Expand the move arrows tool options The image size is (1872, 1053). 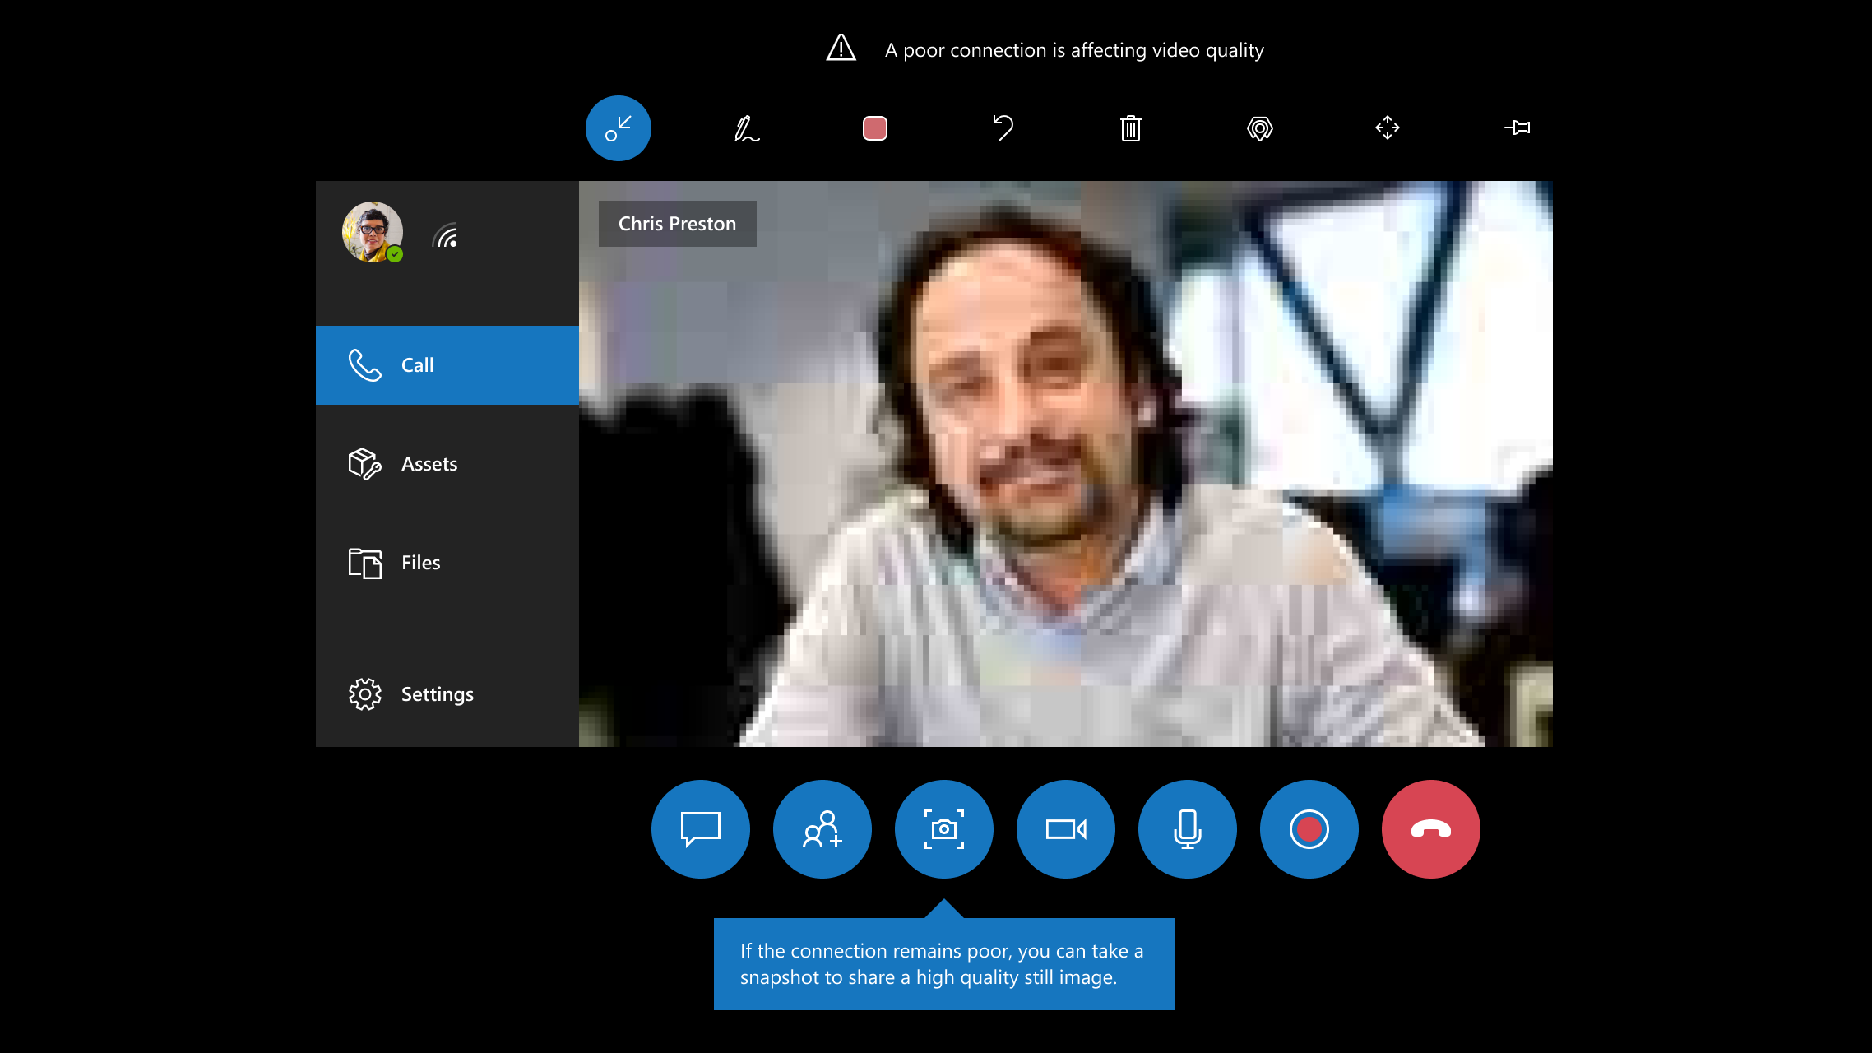pyautogui.click(x=1386, y=128)
